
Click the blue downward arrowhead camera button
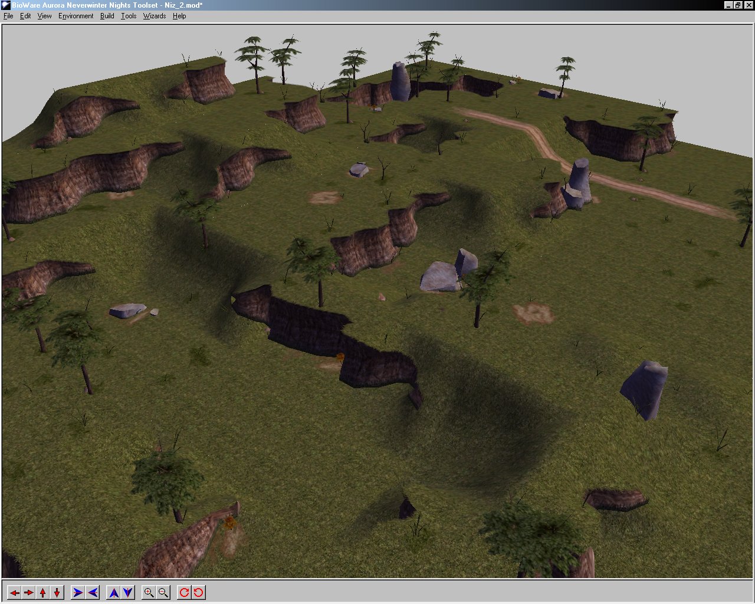(x=128, y=593)
